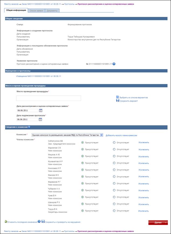This screenshot has width=171, height=234.
Task: Open calendar for protocol signing date
Action: pyautogui.click(x=40, y=119)
